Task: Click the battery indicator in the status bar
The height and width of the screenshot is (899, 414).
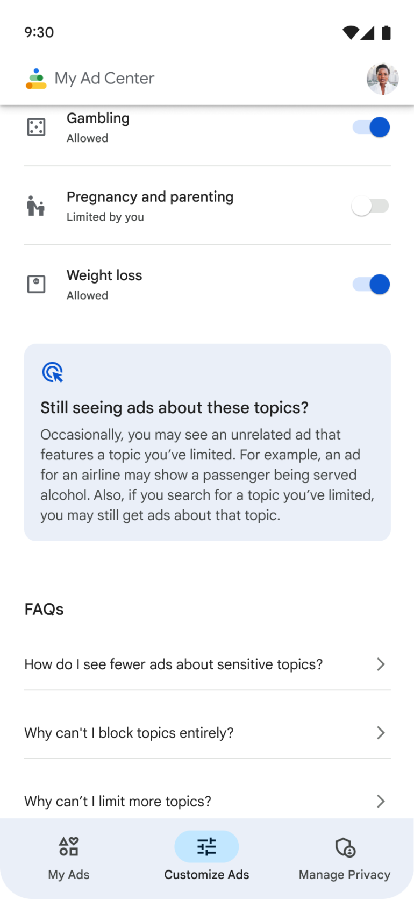Action: pyautogui.click(x=386, y=32)
